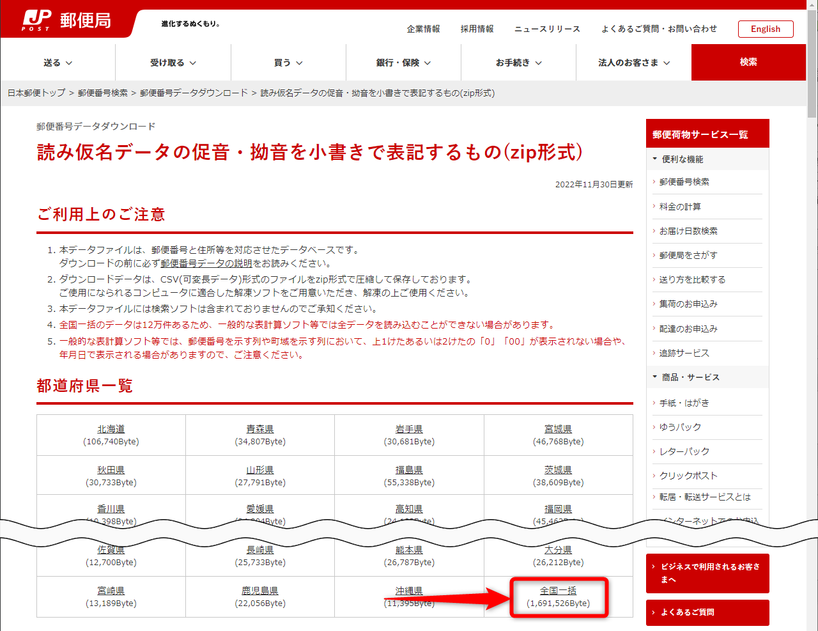The width and height of the screenshot is (818, 631).
Task: Open the 法人のお客さま dropdown
Action: click(x=633, y=62)
